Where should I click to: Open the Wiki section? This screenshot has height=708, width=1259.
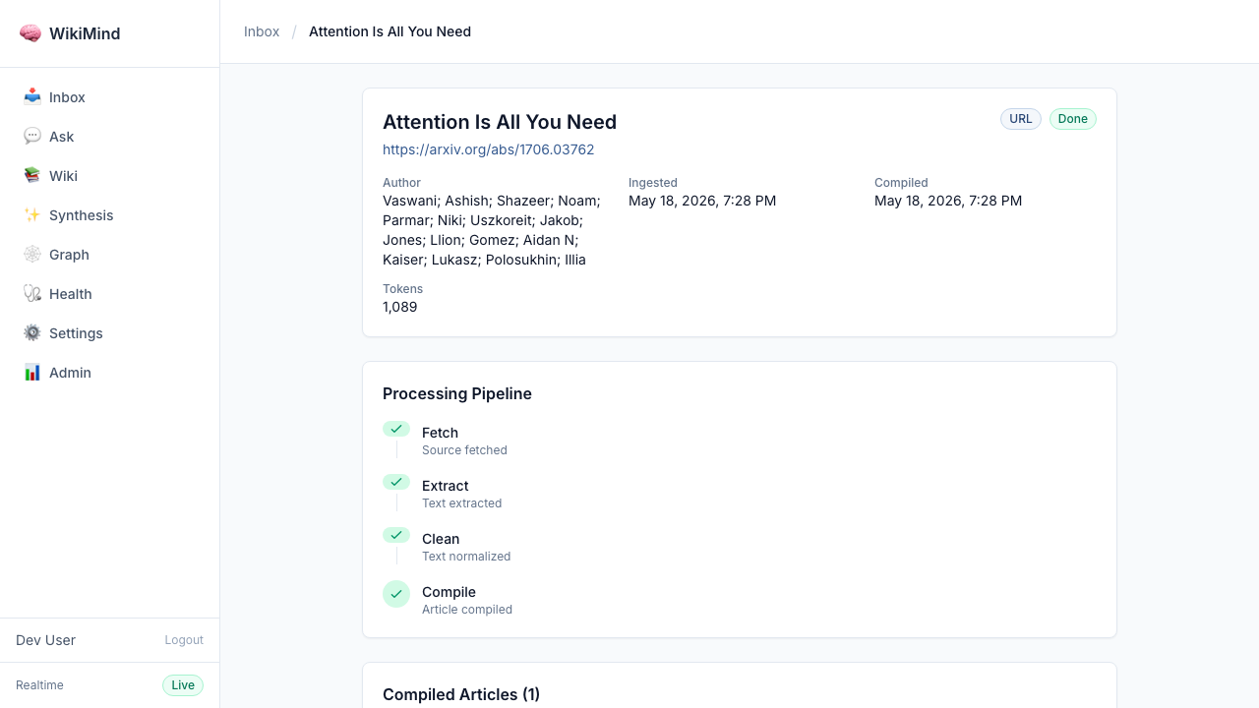click(110, 176)
